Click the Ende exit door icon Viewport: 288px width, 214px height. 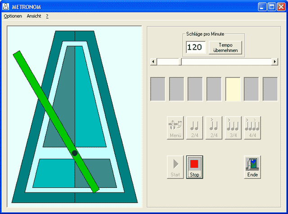[252, 167]
